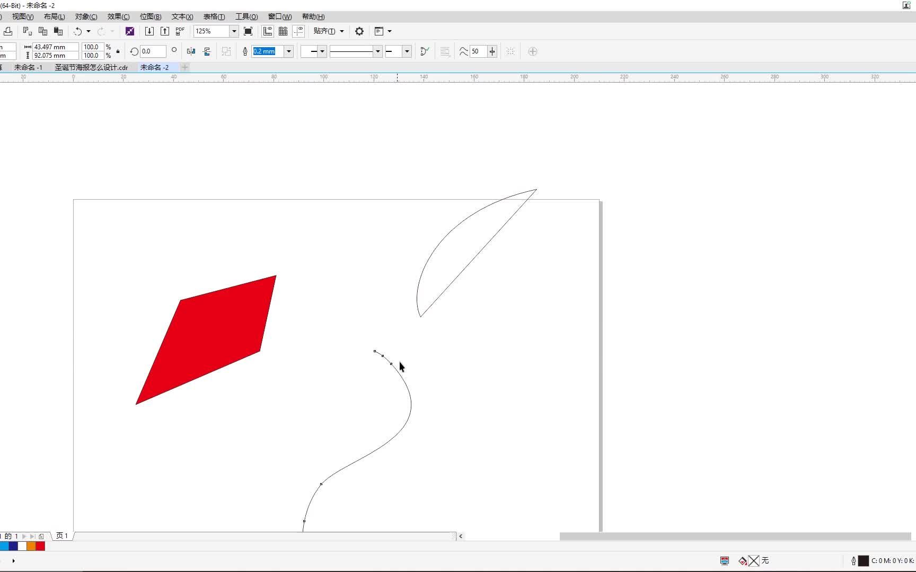
Task: Click the horizontal scrollbar thumb
Action: 735,537
